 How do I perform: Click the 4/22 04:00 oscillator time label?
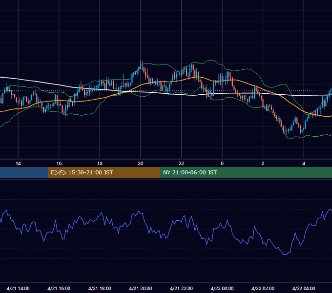coord(304,288)
